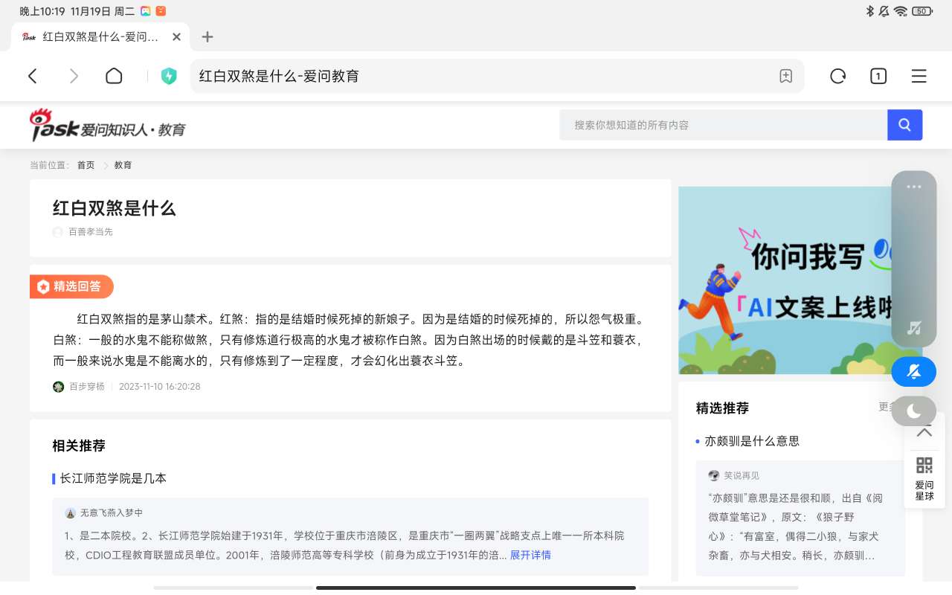
Task: Open the browser hamburger menu
Action: [x=919, y=76]
